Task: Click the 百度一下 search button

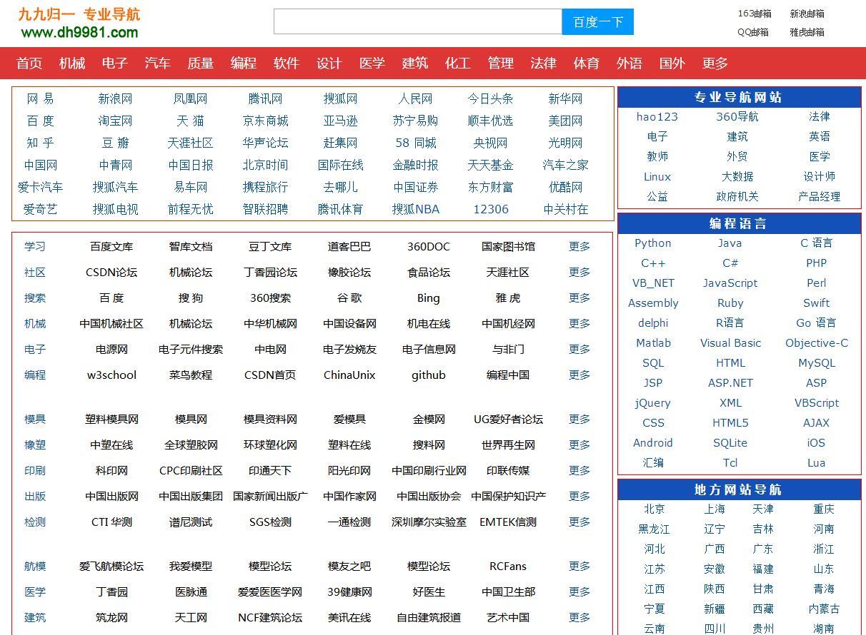Action: click(x=598, y=21)
